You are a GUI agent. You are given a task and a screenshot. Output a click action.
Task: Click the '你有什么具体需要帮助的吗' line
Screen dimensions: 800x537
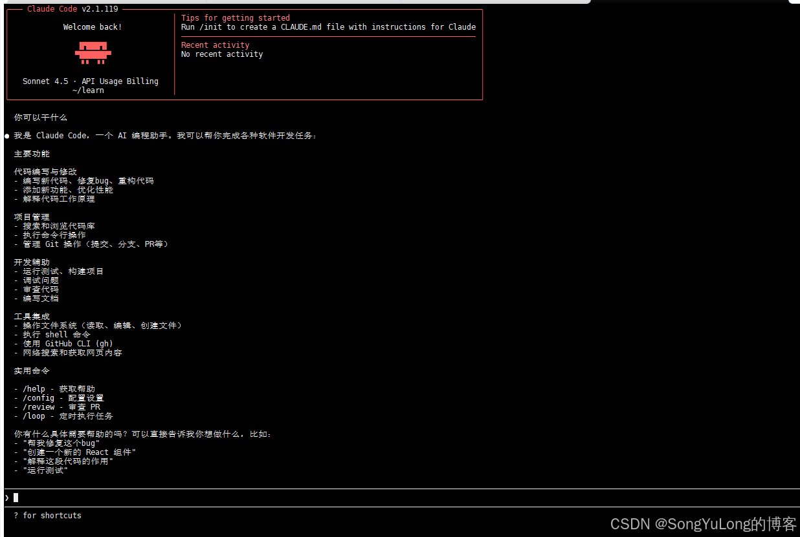(x=143, y=434)
